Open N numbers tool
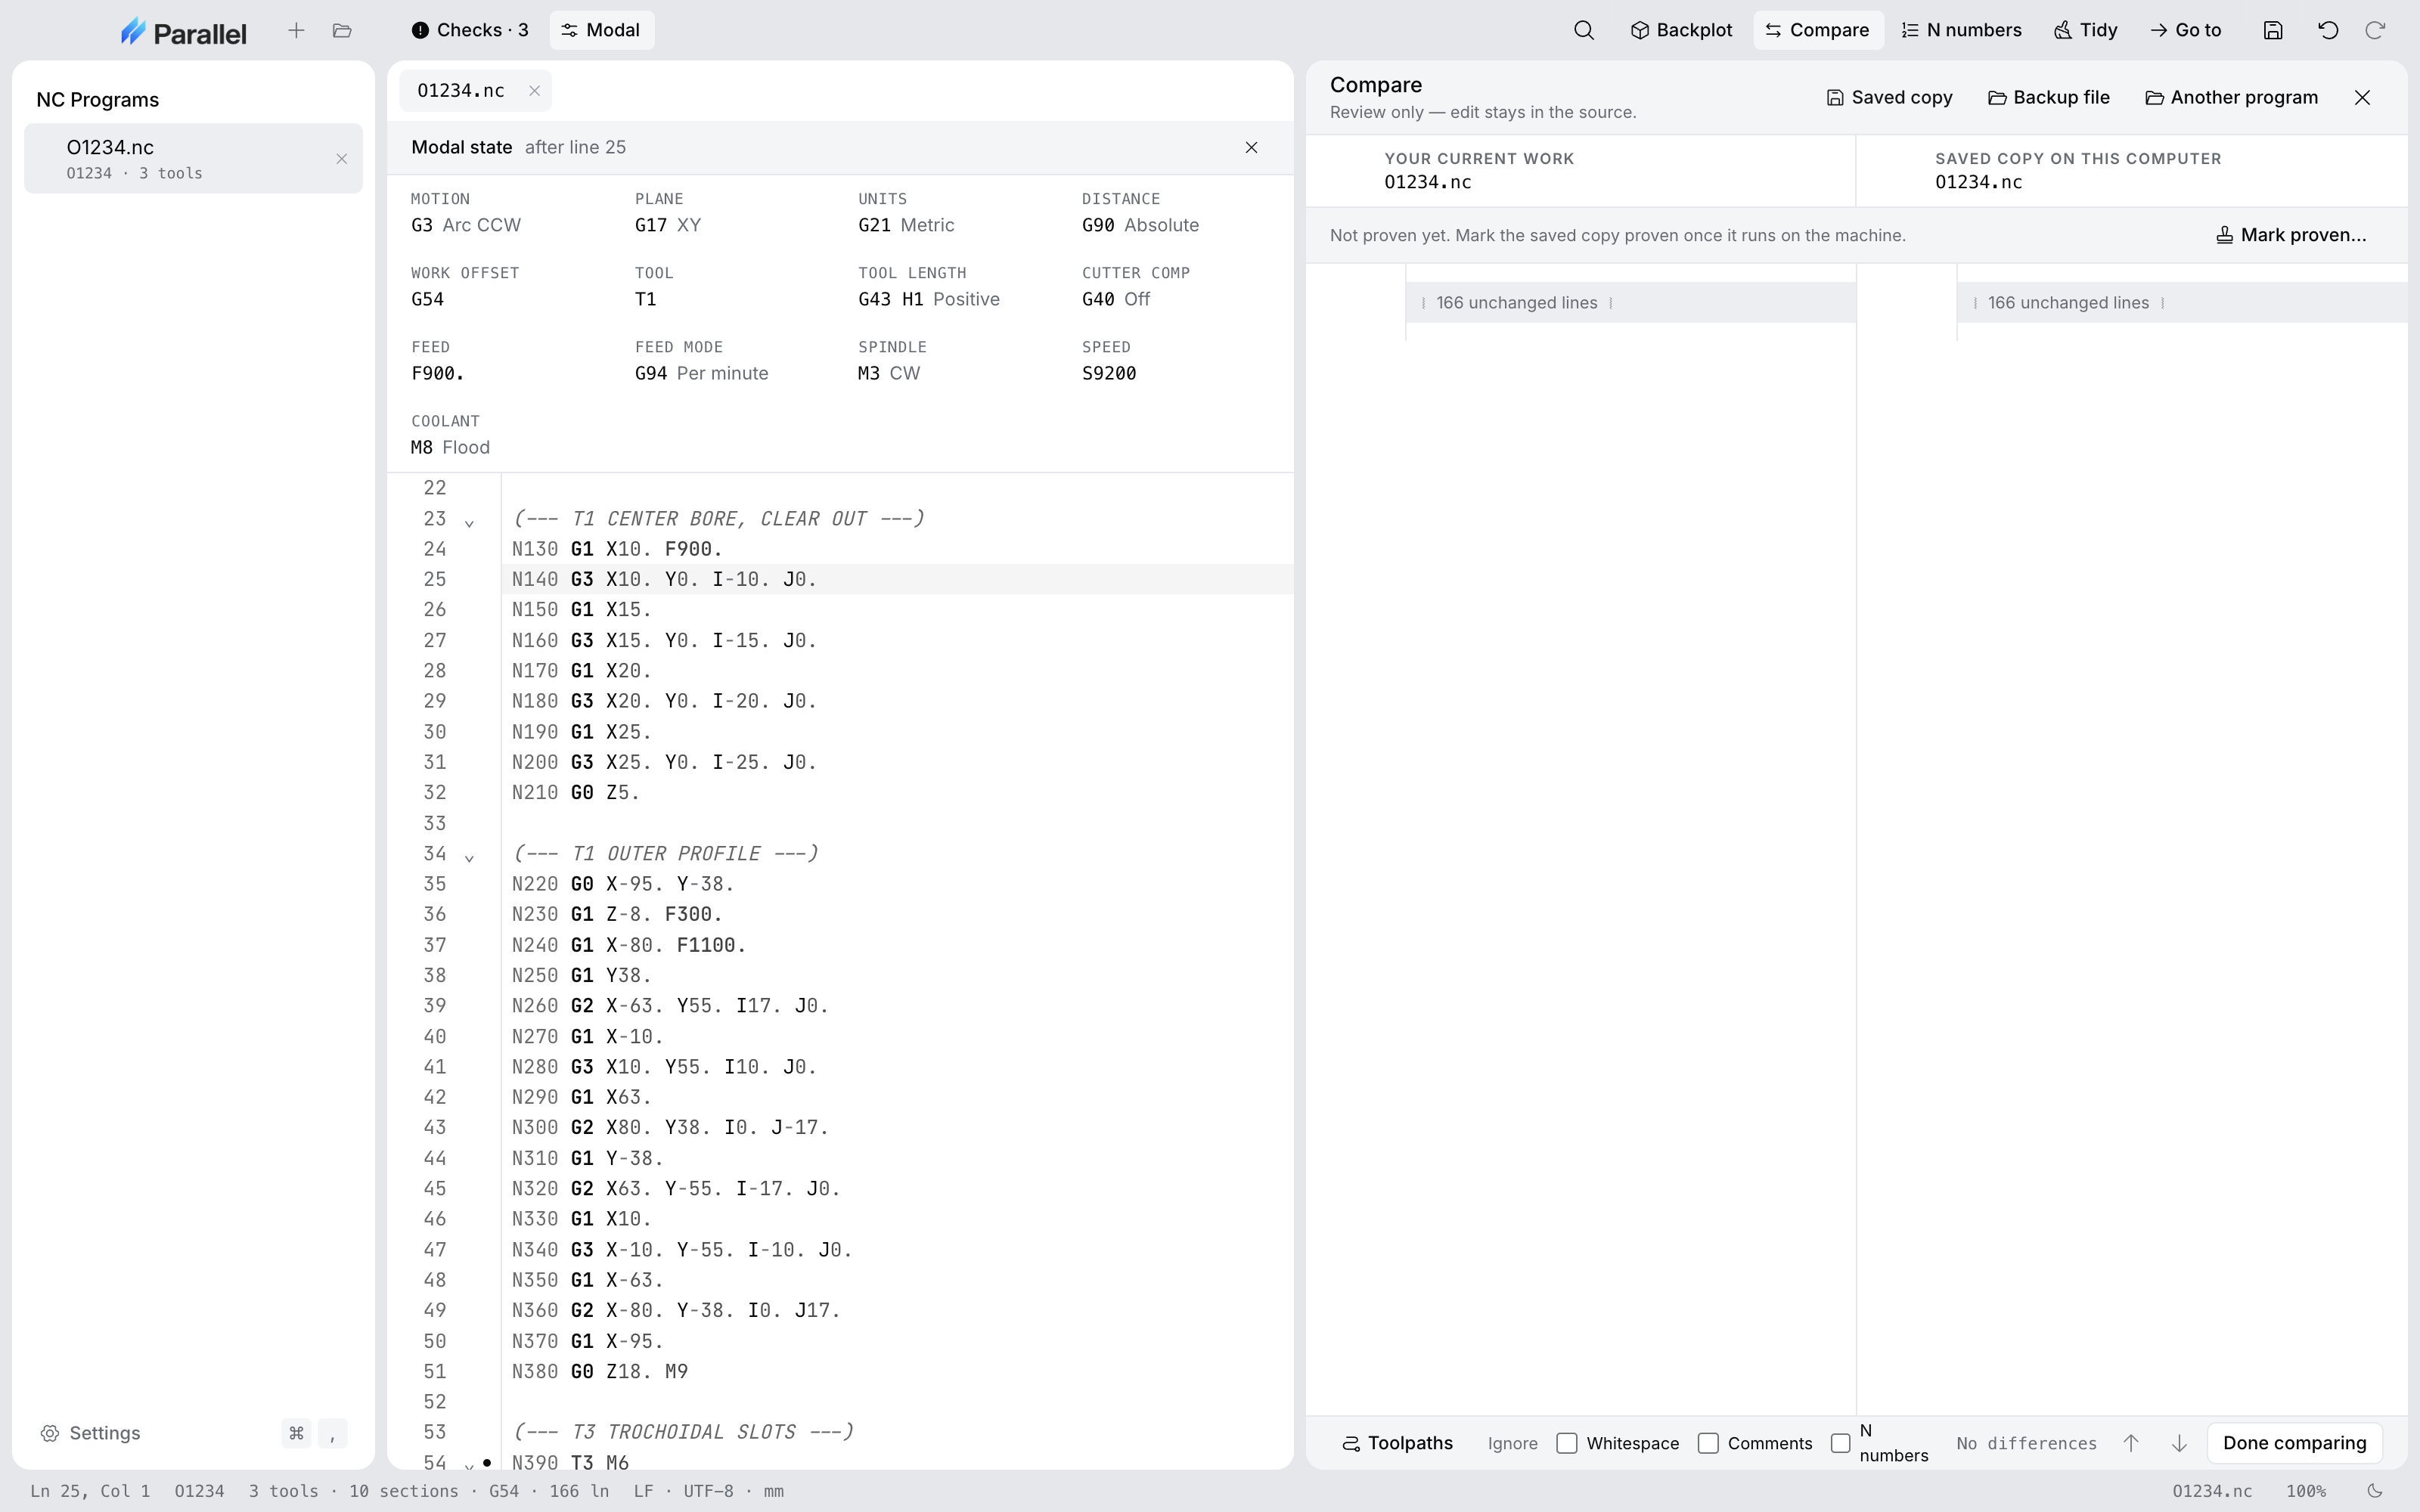 (x=1961, y=30)
